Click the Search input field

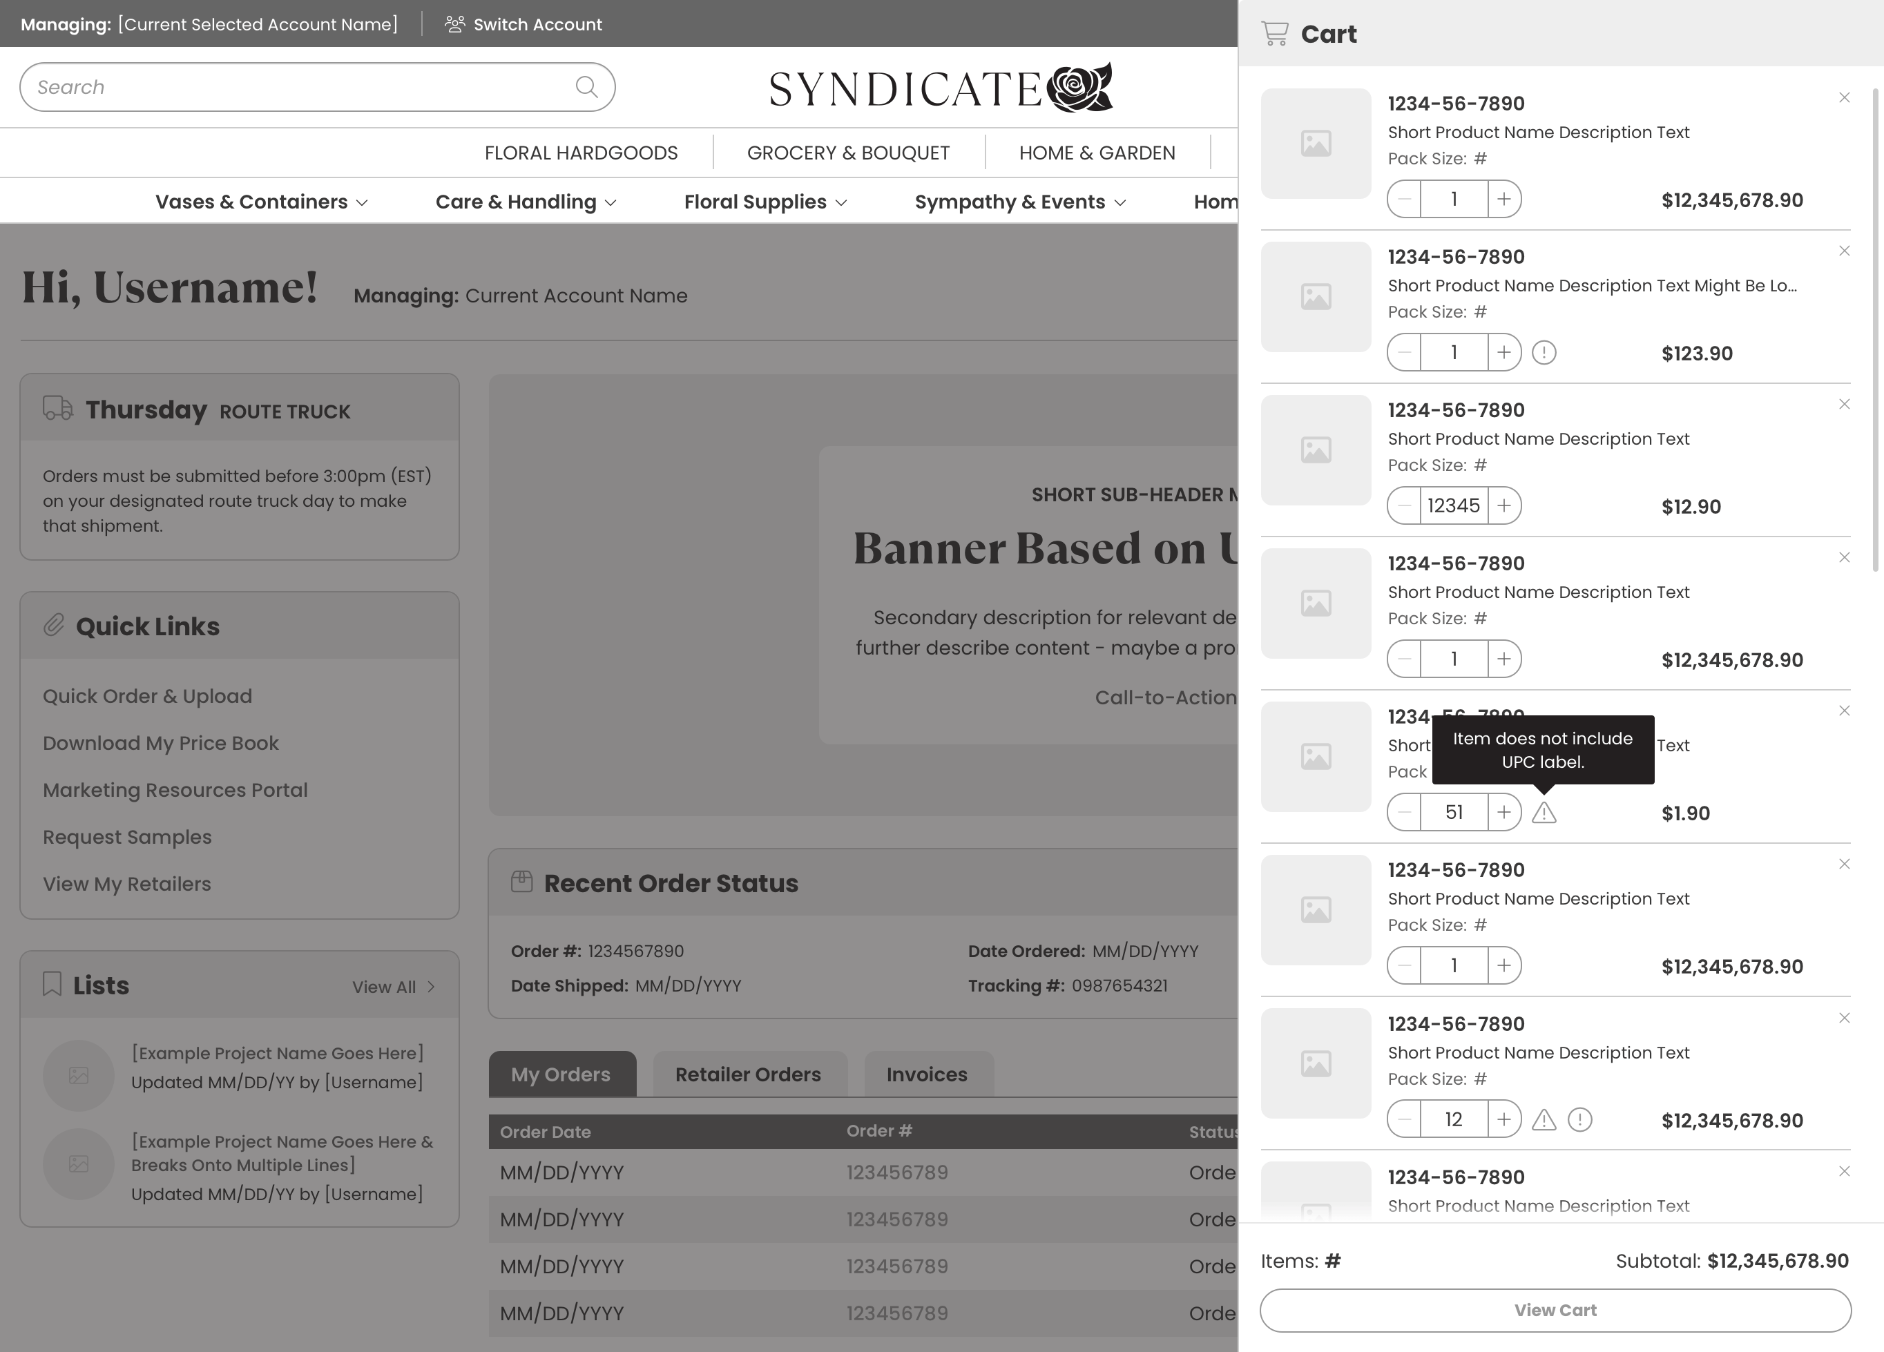pyautogui.click(x=317, y=87)
